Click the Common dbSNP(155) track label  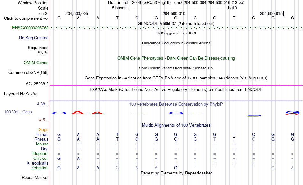[x=28, y=72]
